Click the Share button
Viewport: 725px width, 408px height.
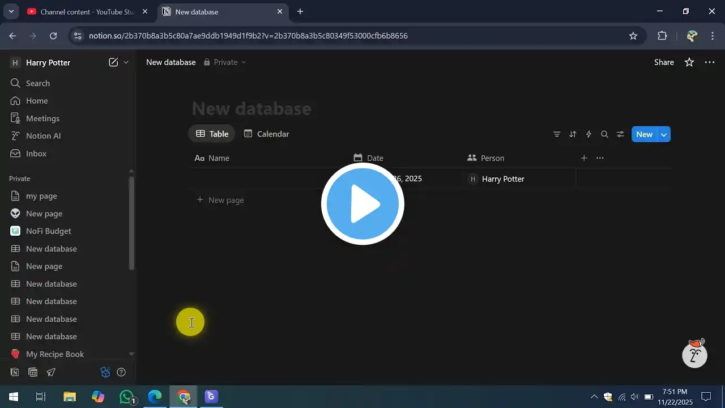pyautogui.click(x=664, y=62)
